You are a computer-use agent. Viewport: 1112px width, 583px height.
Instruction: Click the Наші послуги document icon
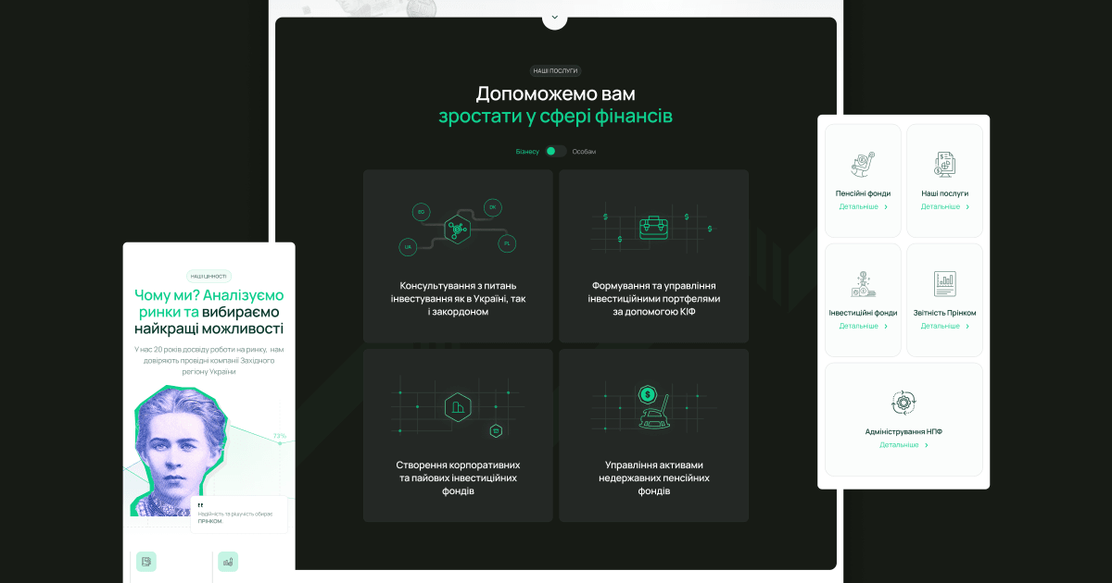(944, 165)
